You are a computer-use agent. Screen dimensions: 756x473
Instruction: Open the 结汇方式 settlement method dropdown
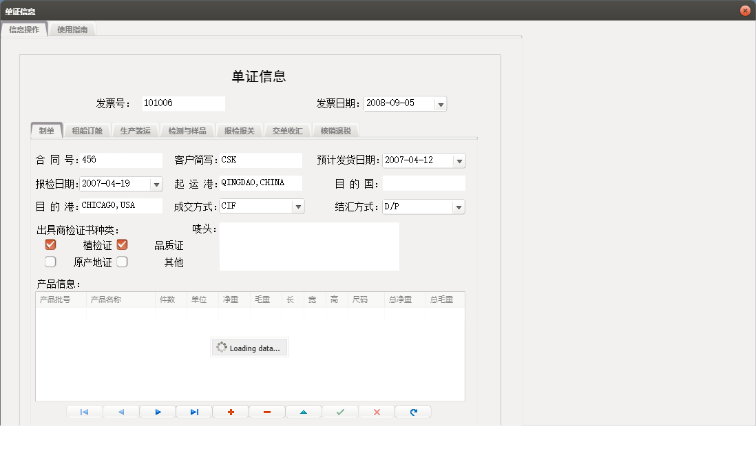[x=459, y=206]
